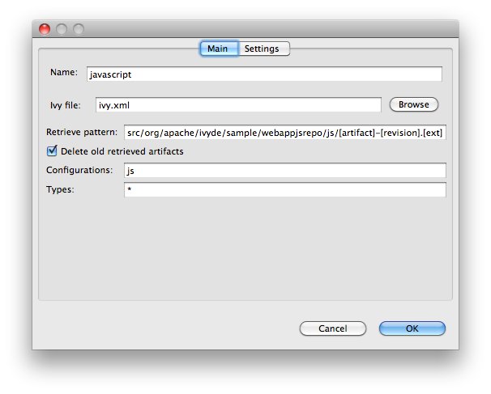Screen dimensions: 491x394
Task: Switch to the Main tab
Action: click(x=217, y=49)
